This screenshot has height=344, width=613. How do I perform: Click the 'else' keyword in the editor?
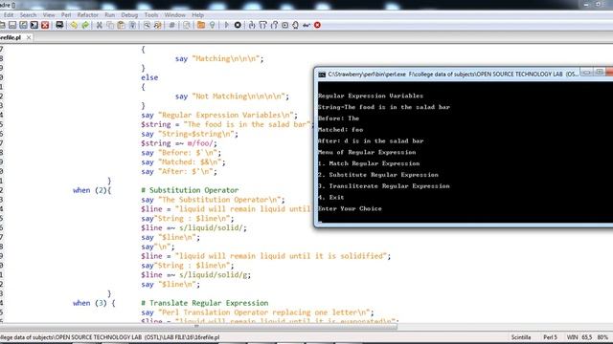click(149, 77)
